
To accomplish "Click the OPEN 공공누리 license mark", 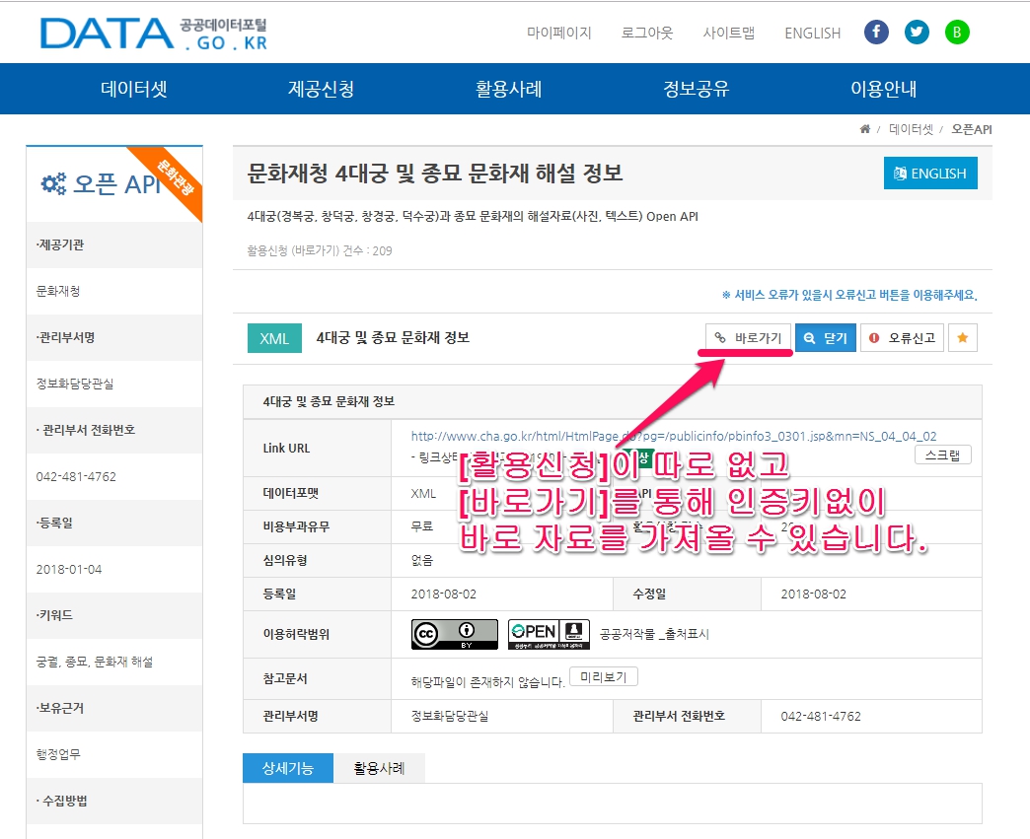I will (x=548, y=634).
